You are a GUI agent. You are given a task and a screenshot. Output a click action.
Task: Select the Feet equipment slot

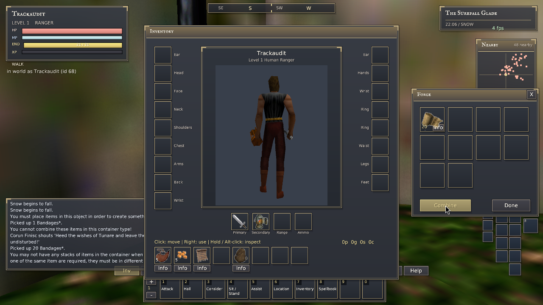point(380,183)
